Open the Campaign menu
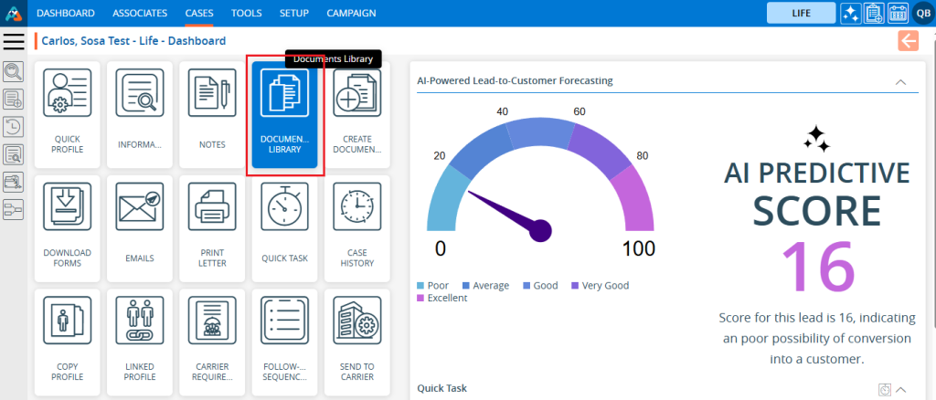 point(350,13)
